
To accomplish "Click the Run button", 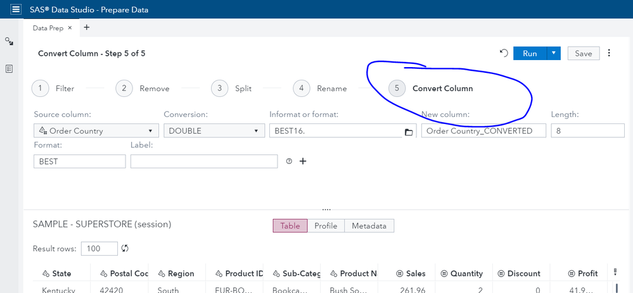I will 530,54.
